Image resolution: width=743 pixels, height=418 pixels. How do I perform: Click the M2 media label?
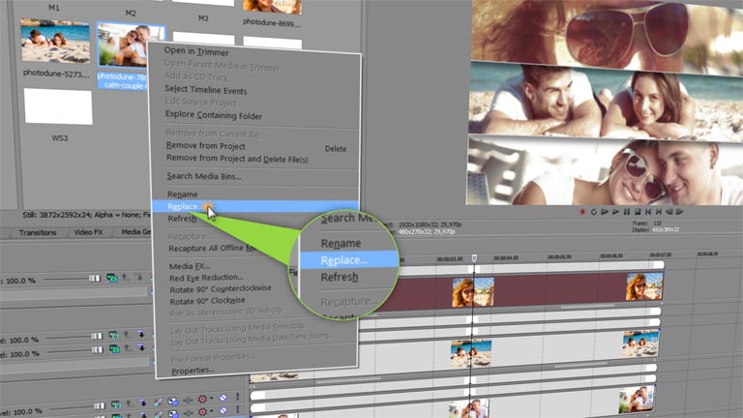click(131, 13)
